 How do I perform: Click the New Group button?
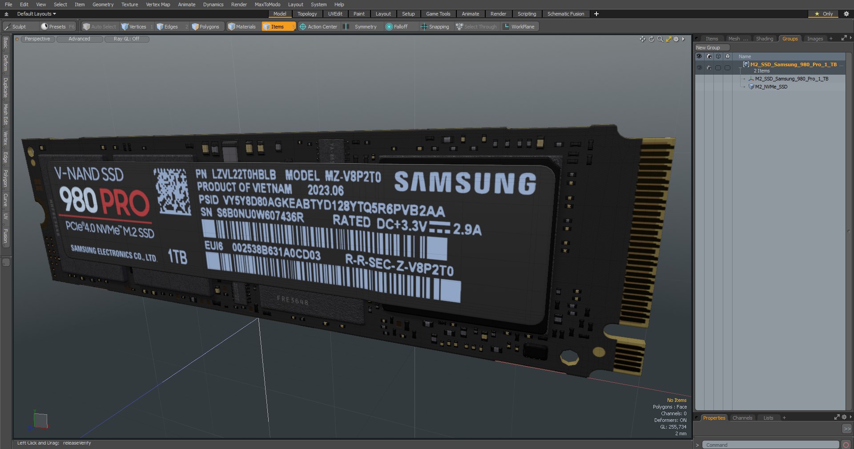coord(712,48)
